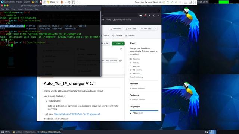Open the Readme link in About
The image size is (239, 134).
tap(134, 59)
